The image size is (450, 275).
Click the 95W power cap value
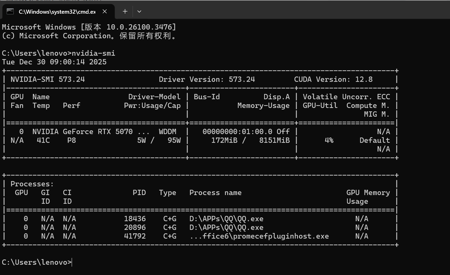pyautogui.click(x=174, y=140)
